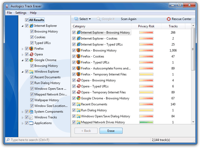
Task: Click the folder icon beside Recent Documents in the list
Action: point(78,104)
